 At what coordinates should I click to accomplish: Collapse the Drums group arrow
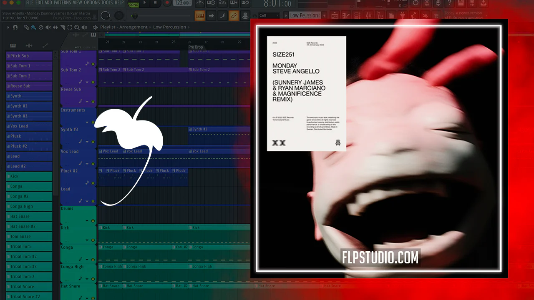[87, 221]
